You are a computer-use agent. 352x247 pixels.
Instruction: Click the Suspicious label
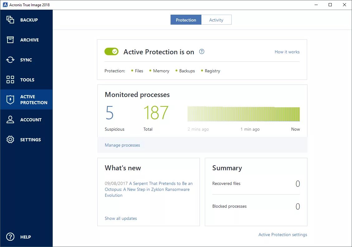tap(114, 129)
